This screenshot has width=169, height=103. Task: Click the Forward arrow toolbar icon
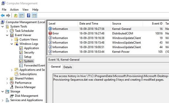click(x=8, y=16)
